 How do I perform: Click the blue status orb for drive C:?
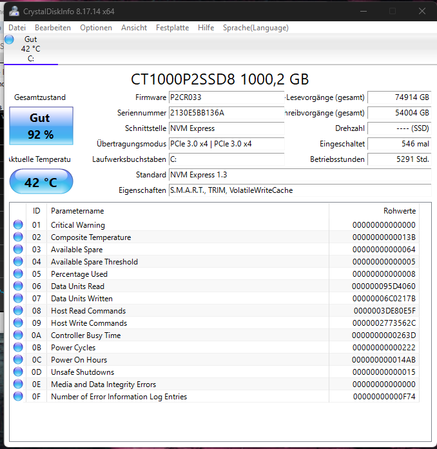[x=9, y=39]
